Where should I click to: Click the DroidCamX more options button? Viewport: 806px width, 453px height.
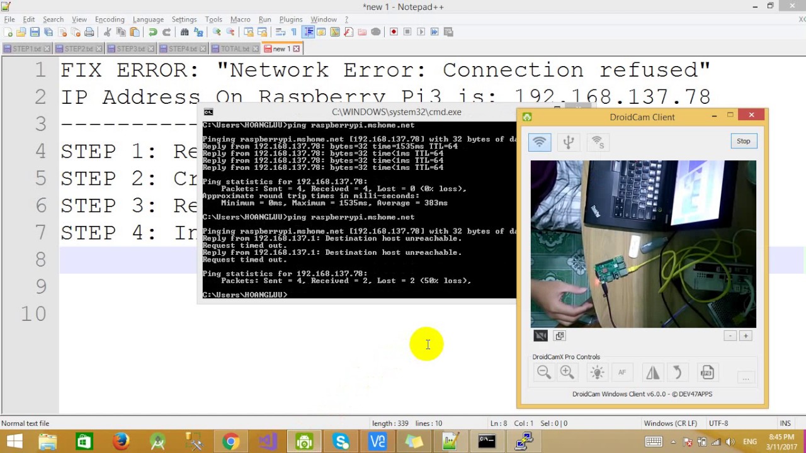point(746,377)
